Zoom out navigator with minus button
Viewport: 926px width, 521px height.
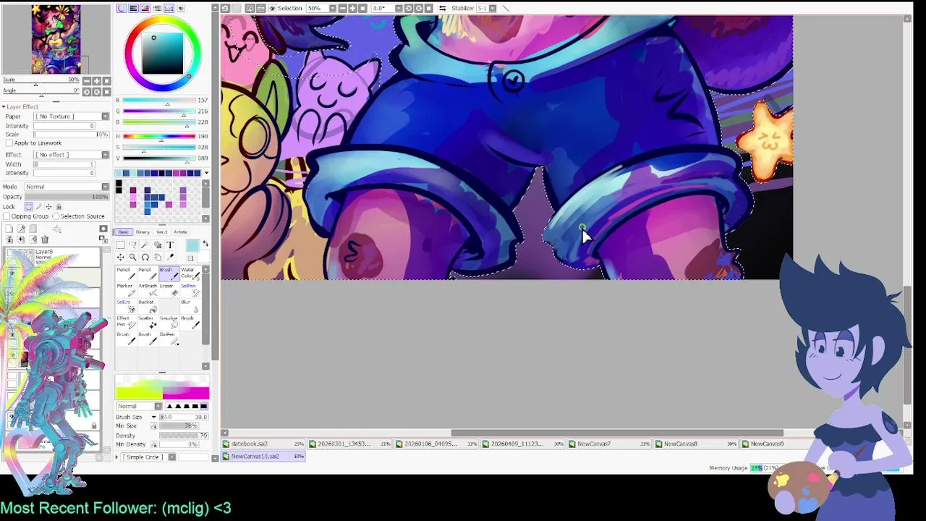(x=87, y=81)
